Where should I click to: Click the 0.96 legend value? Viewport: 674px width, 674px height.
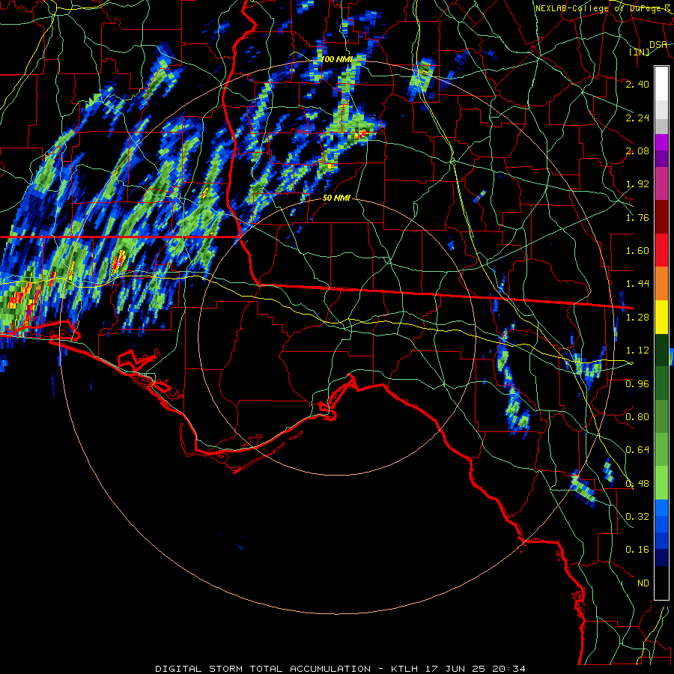click(637, 384)
